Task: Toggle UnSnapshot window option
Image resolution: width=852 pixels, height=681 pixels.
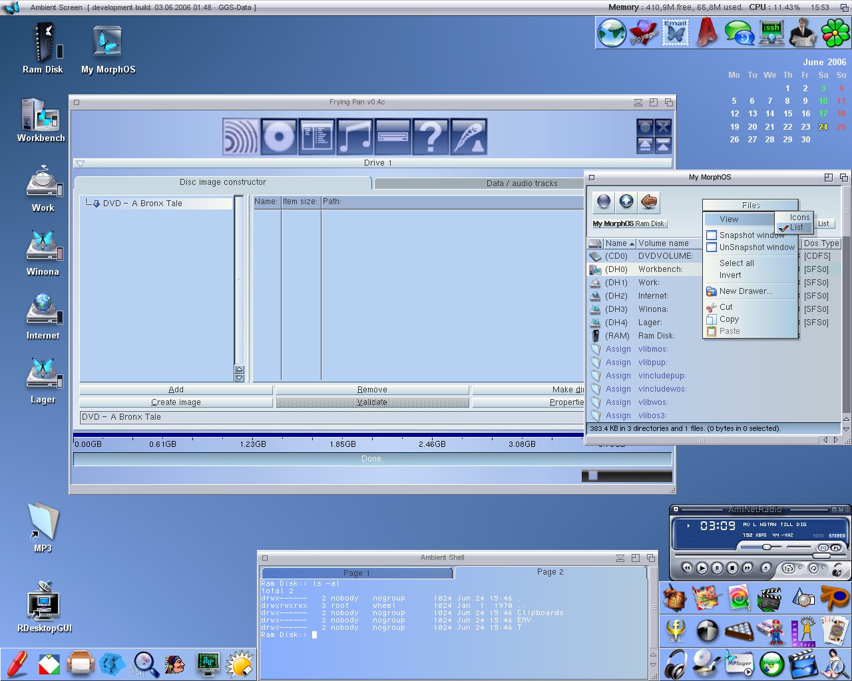Action: pyautogui.click(x=751, y=247)
